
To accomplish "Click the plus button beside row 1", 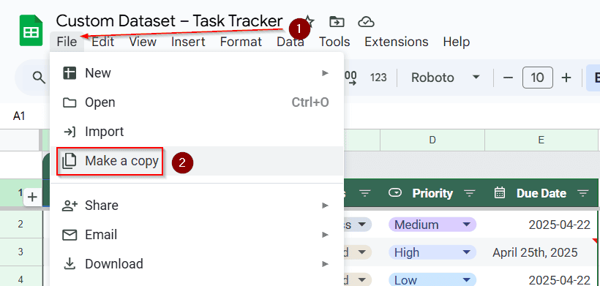I will pos(33,197).
